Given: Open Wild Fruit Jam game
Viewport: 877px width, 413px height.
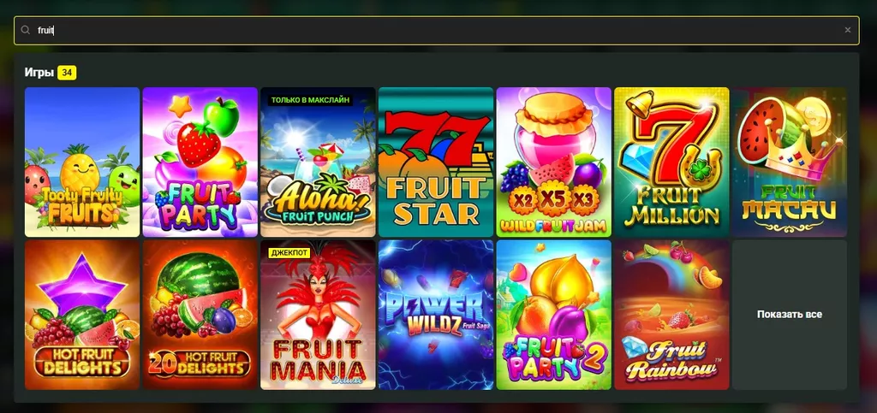Looking at the screenshot, I should tap(554, 162).
